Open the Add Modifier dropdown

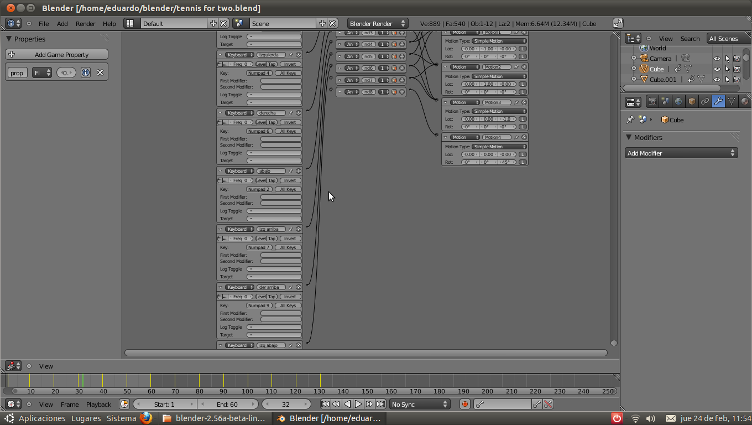(681, 153)
